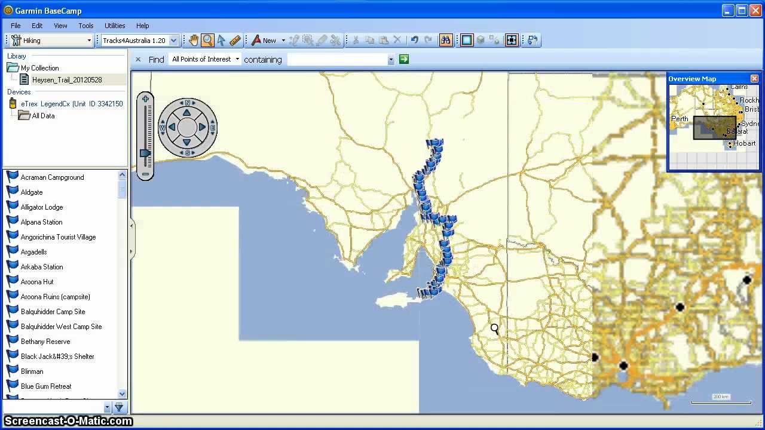The height and width of the screenshot is (430, 765).
Task: Click the waypoint list scroll-up arrow
Action: pyautogui.click(x=123, y=174)
